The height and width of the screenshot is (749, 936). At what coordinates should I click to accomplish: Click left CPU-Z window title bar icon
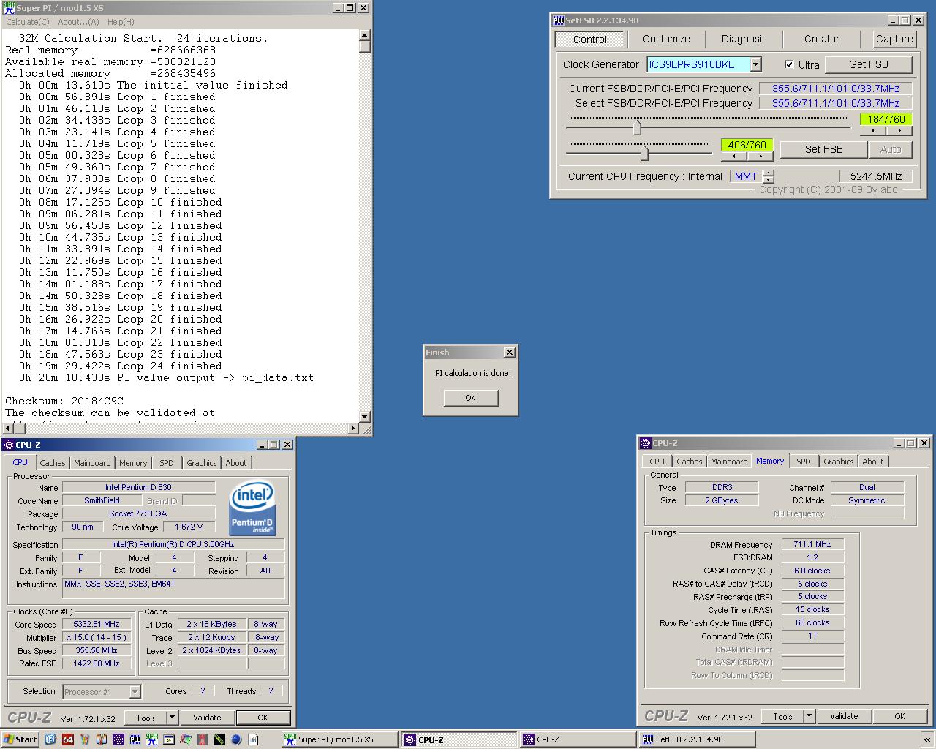point(9,445)
